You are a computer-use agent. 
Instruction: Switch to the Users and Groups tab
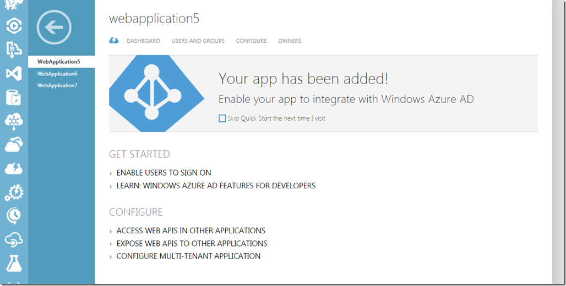click(x=198, y=41)
